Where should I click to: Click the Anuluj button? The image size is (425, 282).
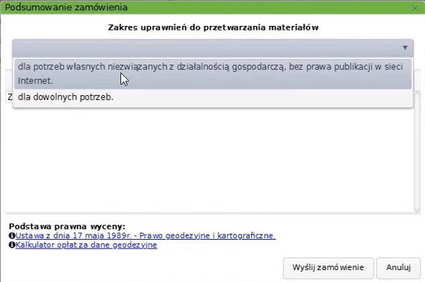tap(398, 268)
